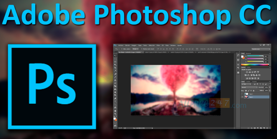This screenshot has height=139, width=277.
Task: Click the foreground color swatch in toolbox
Action: (x=115, y=119)
